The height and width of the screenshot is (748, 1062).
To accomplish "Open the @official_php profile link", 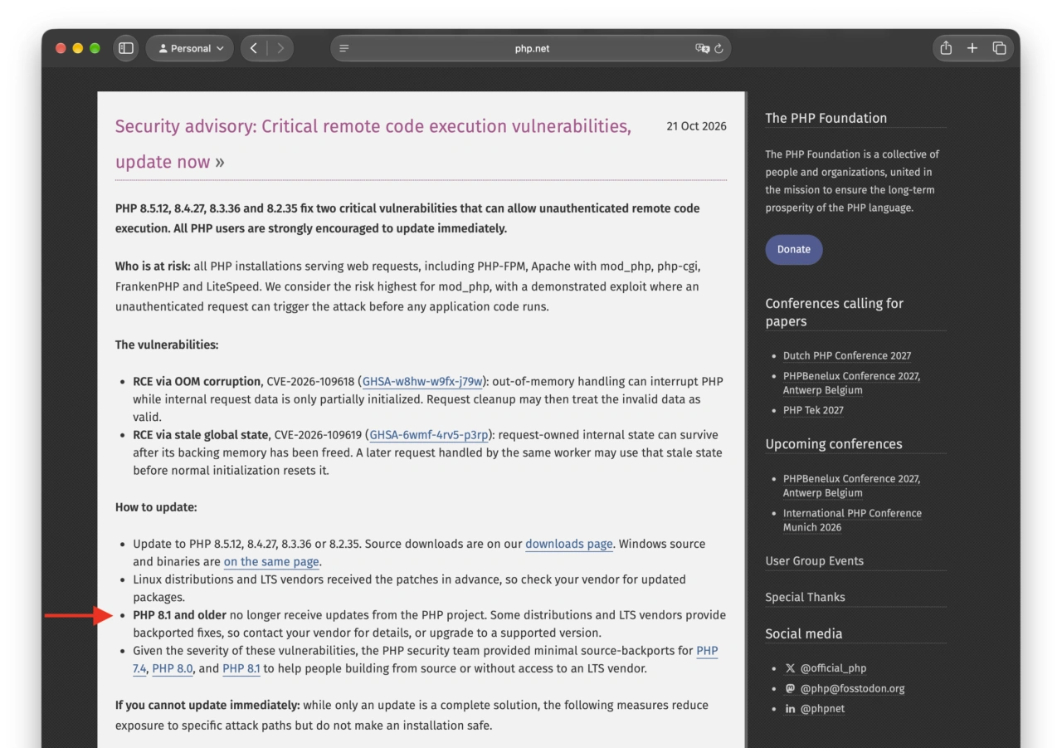I will [x=833, y=668].
